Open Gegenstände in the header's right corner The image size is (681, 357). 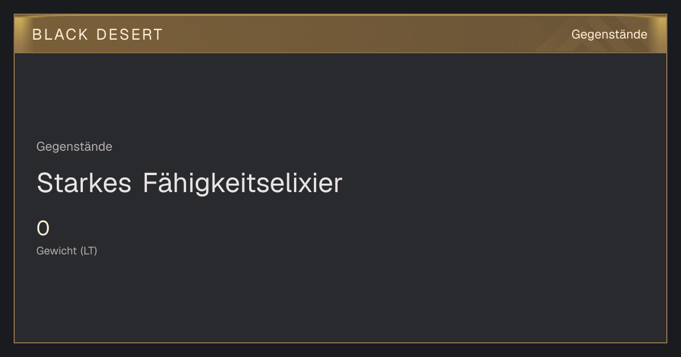pos(609,35)
